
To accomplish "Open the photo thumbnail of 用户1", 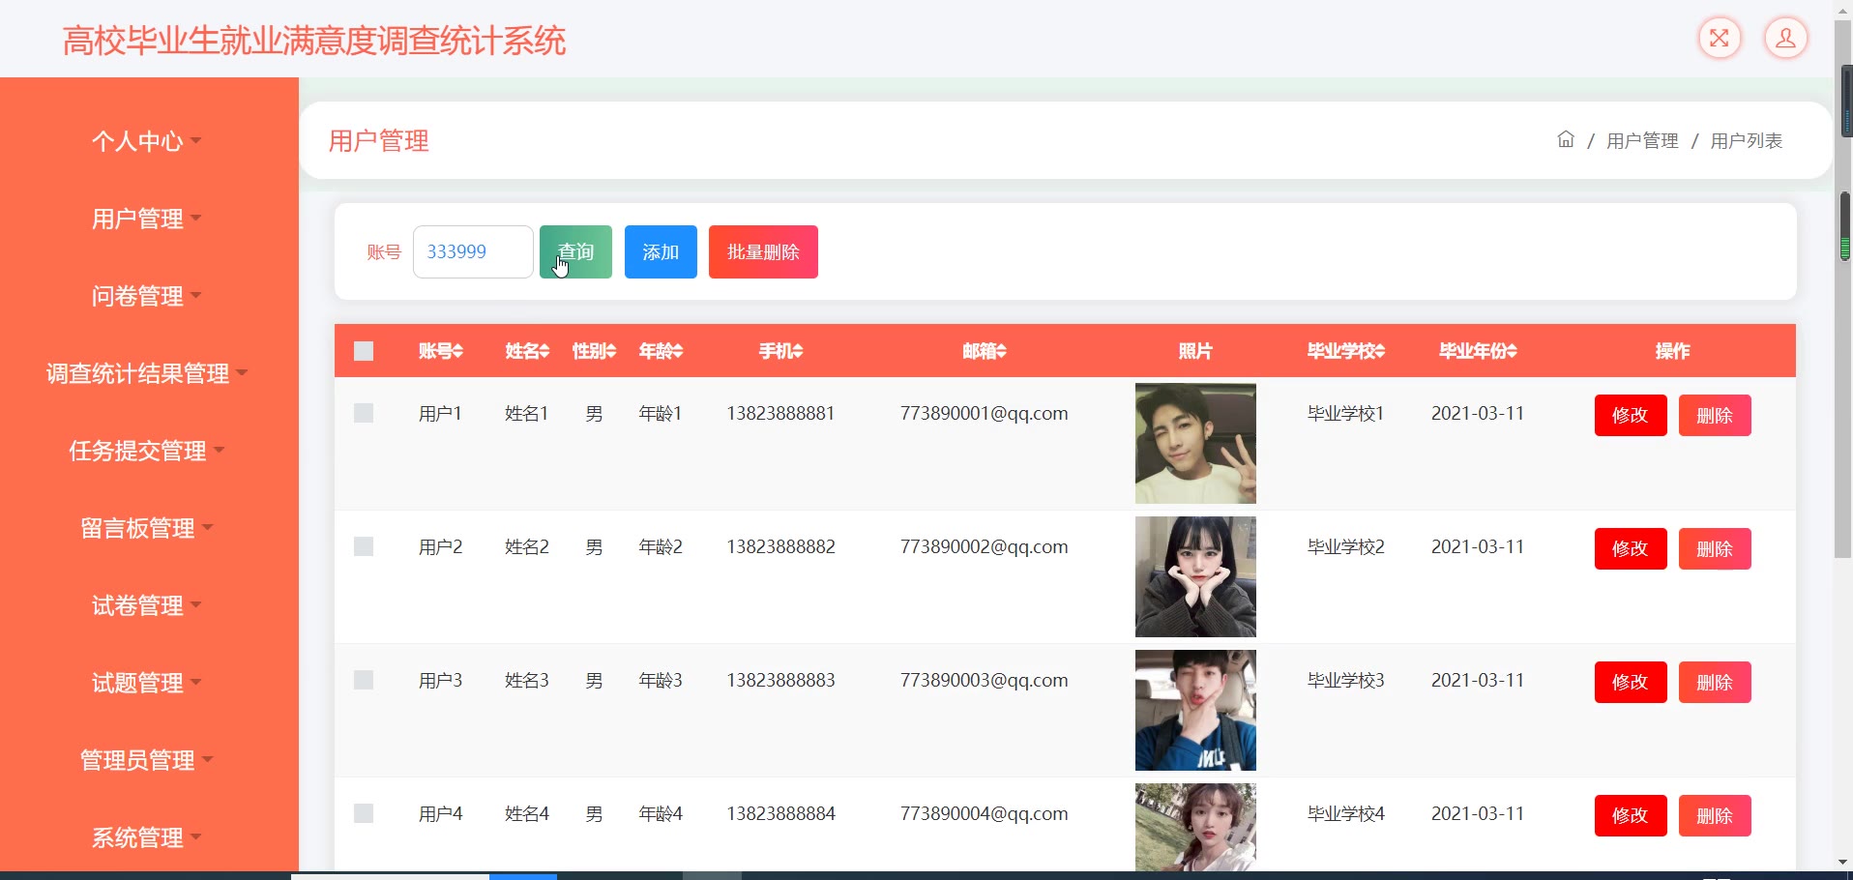I will [x=1195, y=443].
